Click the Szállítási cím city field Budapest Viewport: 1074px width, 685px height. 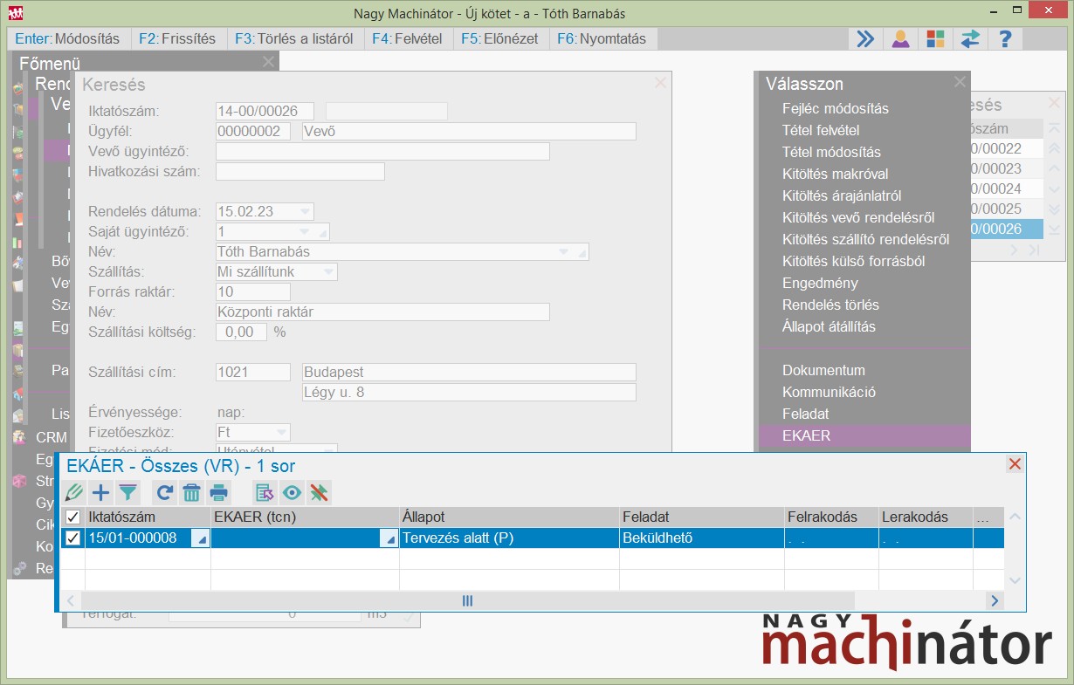point(469,373)
